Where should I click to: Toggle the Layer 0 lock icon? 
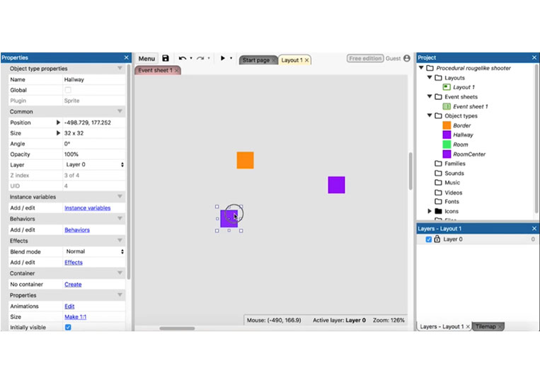coord(437,239)
